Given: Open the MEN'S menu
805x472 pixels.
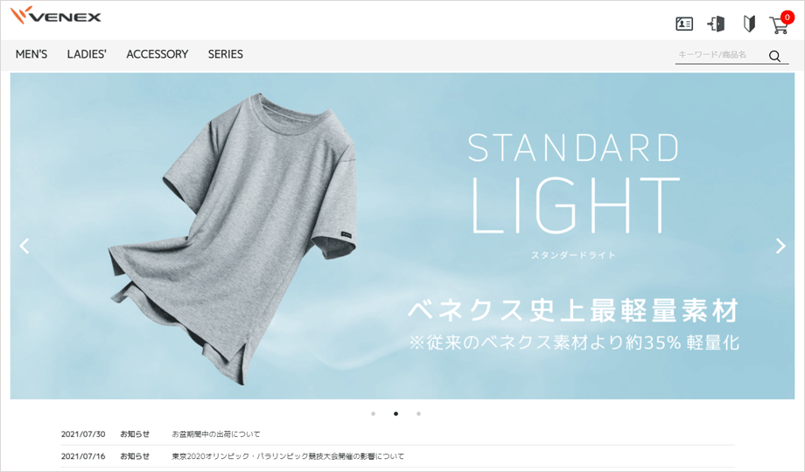Looking at the screenshot, I should pos(31,54).
